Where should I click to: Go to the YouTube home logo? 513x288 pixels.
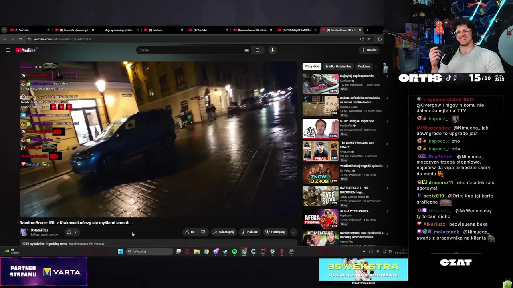[26, 50]
